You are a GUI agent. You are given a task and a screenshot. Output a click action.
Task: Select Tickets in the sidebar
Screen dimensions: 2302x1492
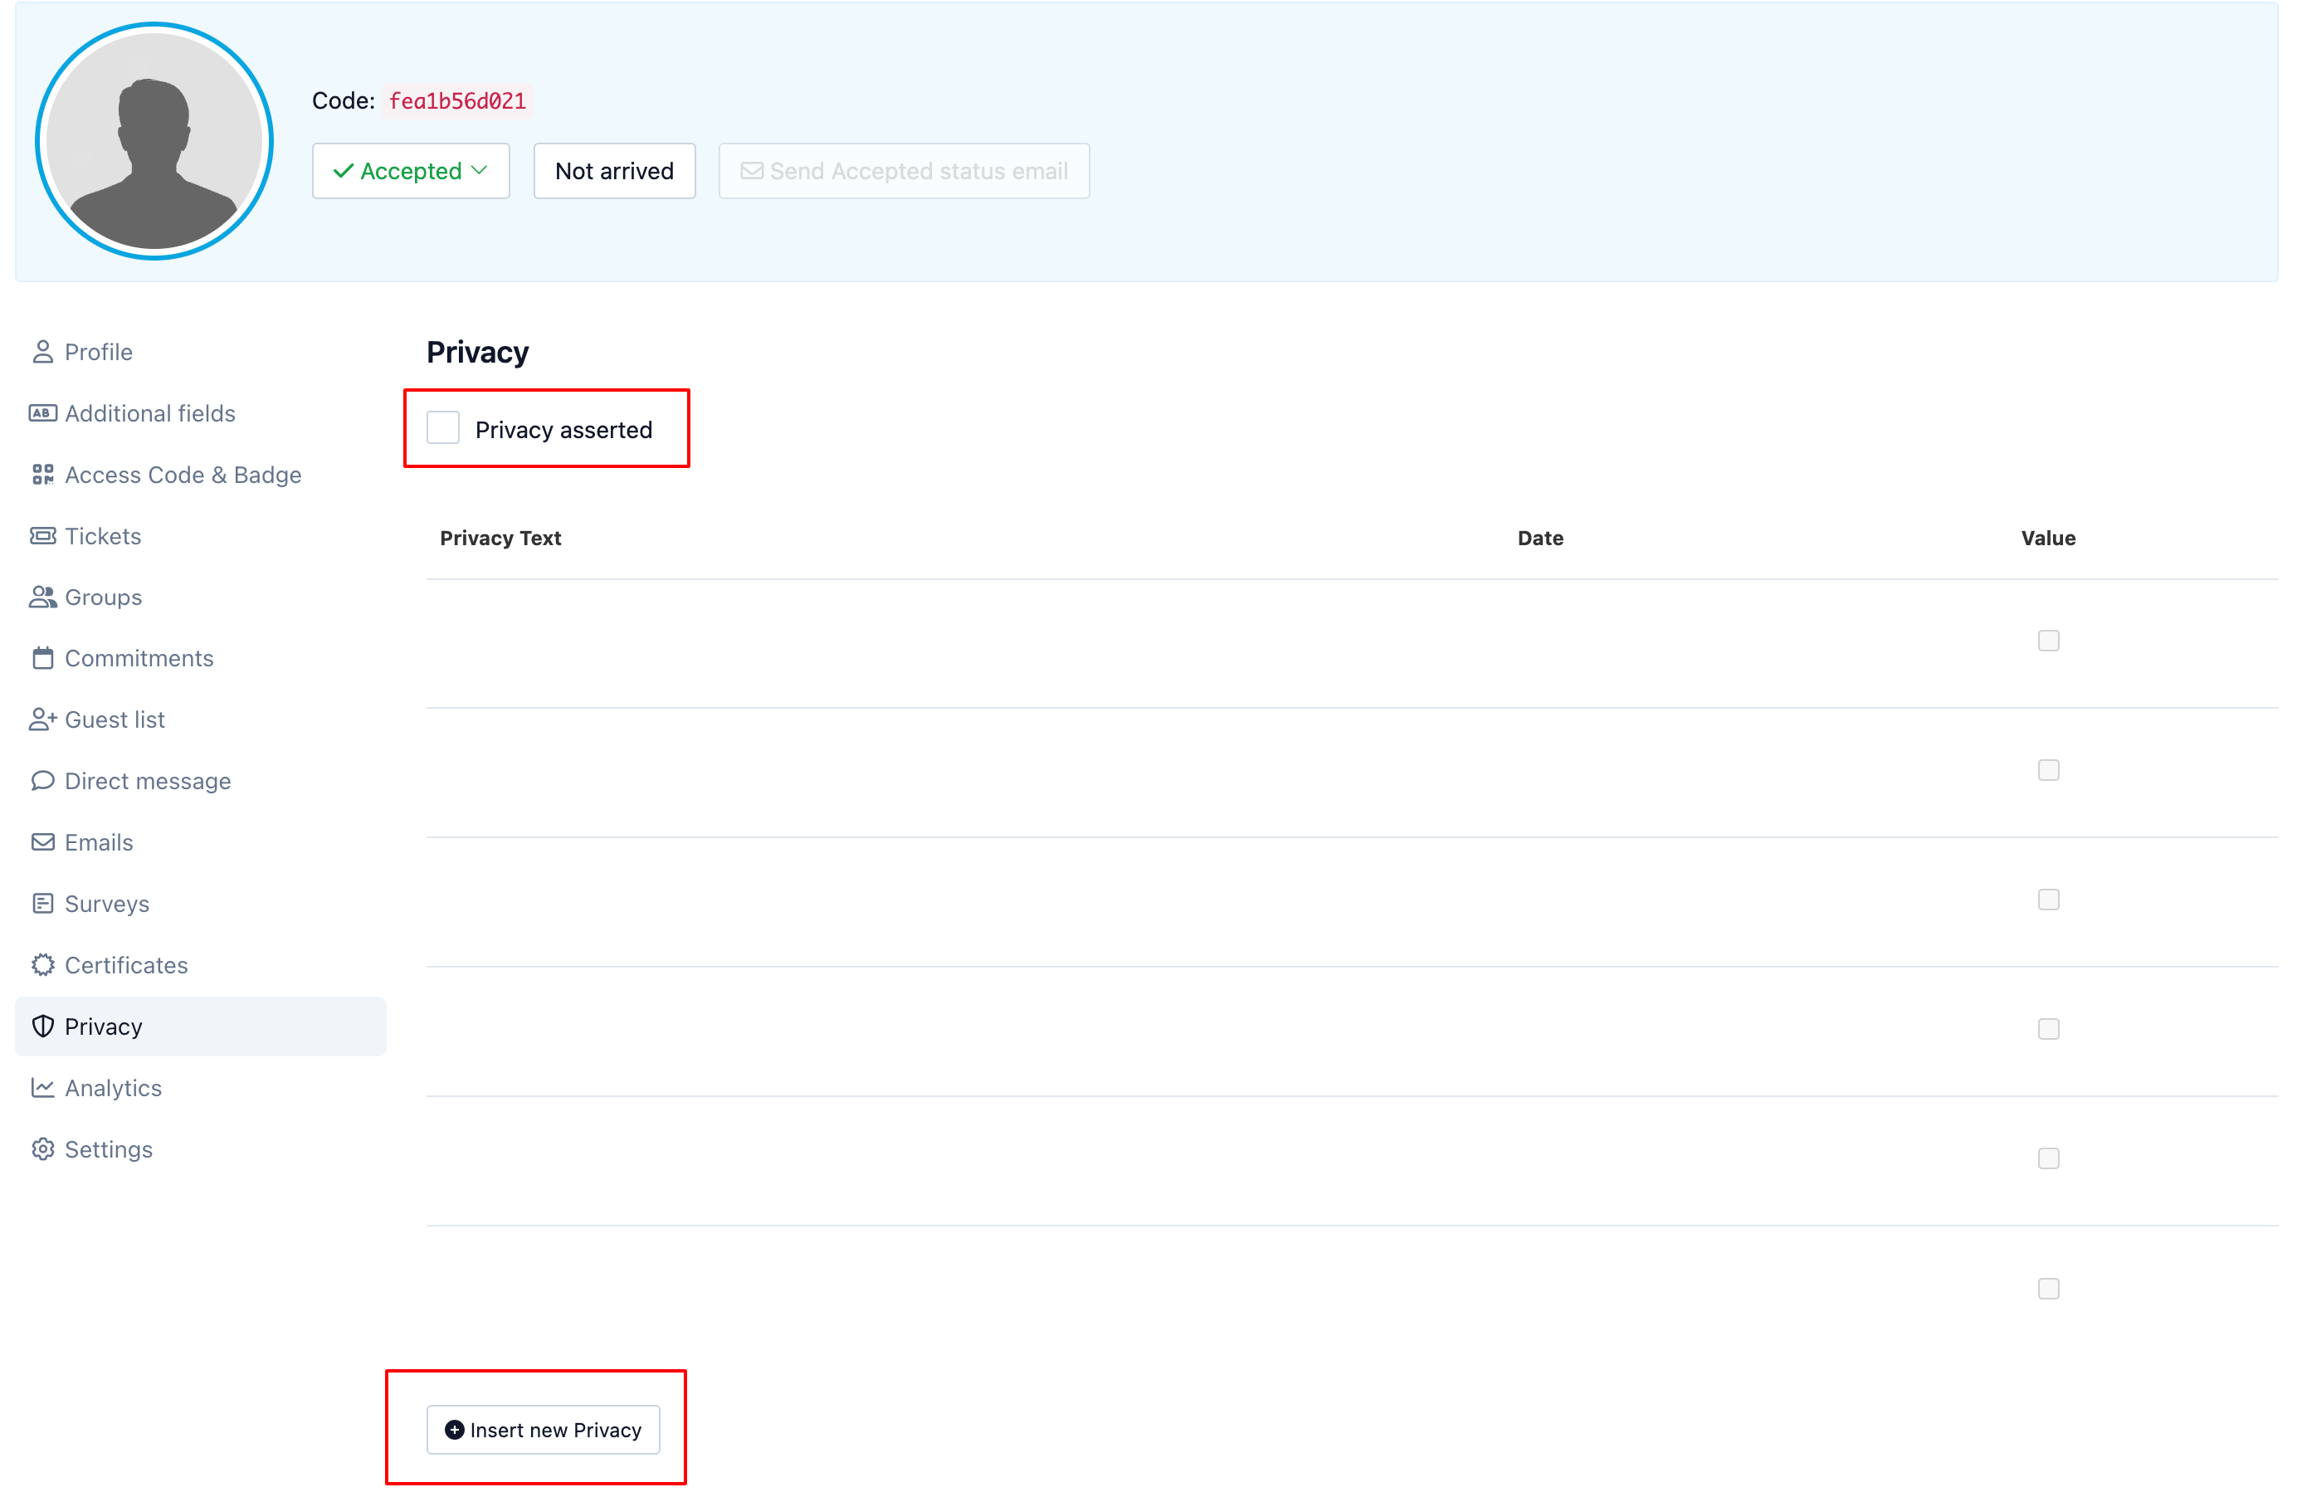[200, 537]
